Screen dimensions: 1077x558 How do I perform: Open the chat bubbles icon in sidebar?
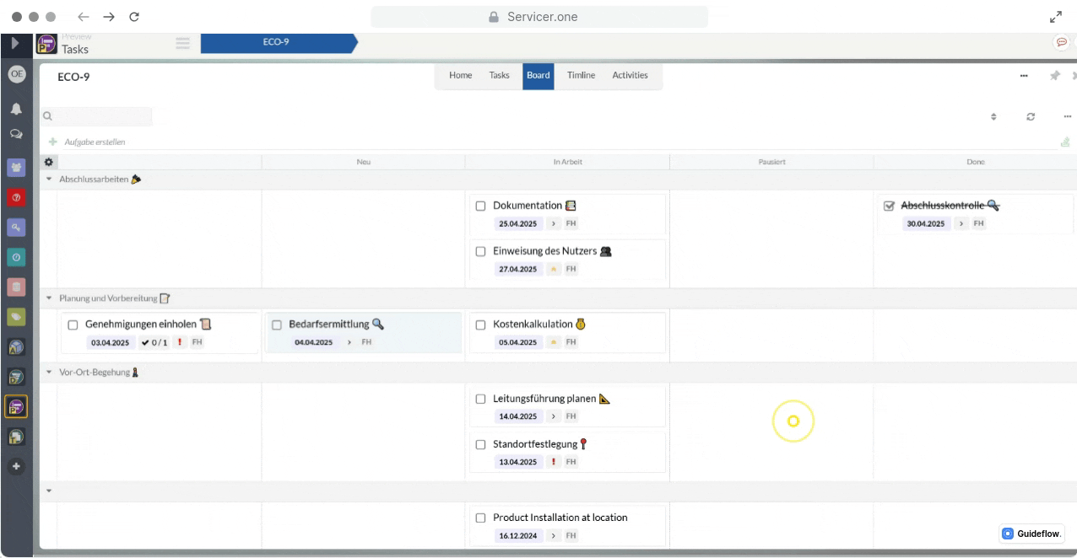pos(16,134)
